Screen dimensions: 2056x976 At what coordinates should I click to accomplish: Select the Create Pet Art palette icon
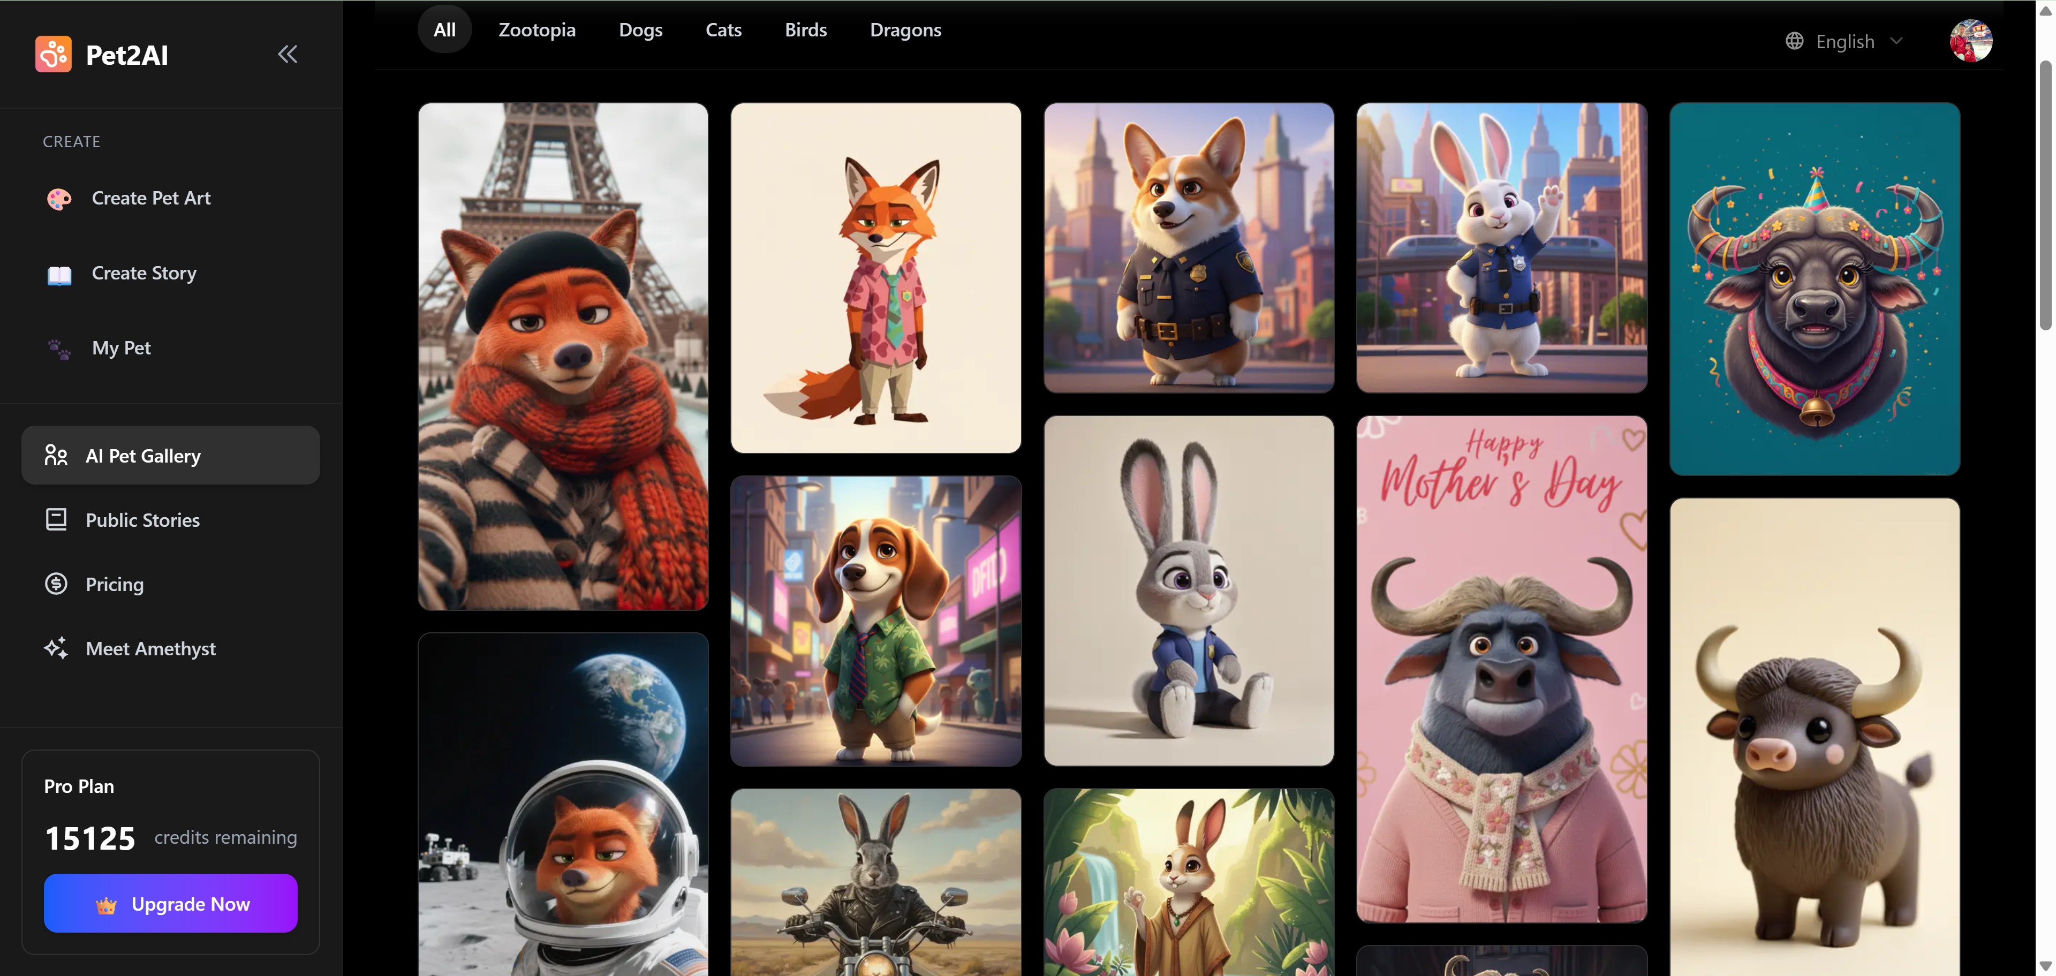click(x=58, y=198)
